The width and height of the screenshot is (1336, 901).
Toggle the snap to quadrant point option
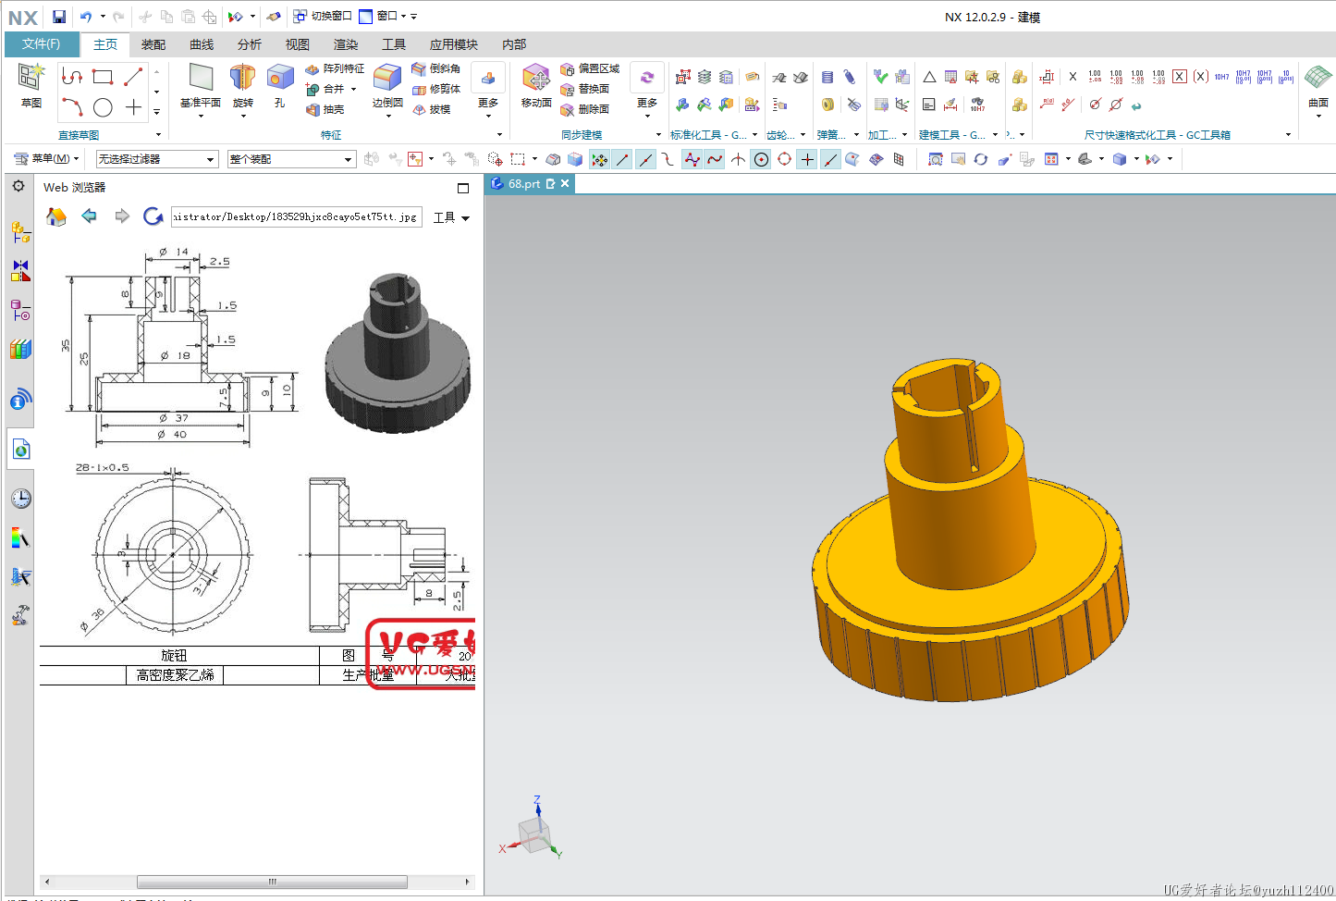[x=784, y=159]
